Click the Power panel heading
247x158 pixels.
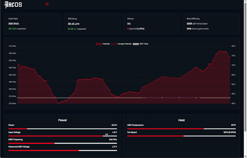[x=63, y=120]
